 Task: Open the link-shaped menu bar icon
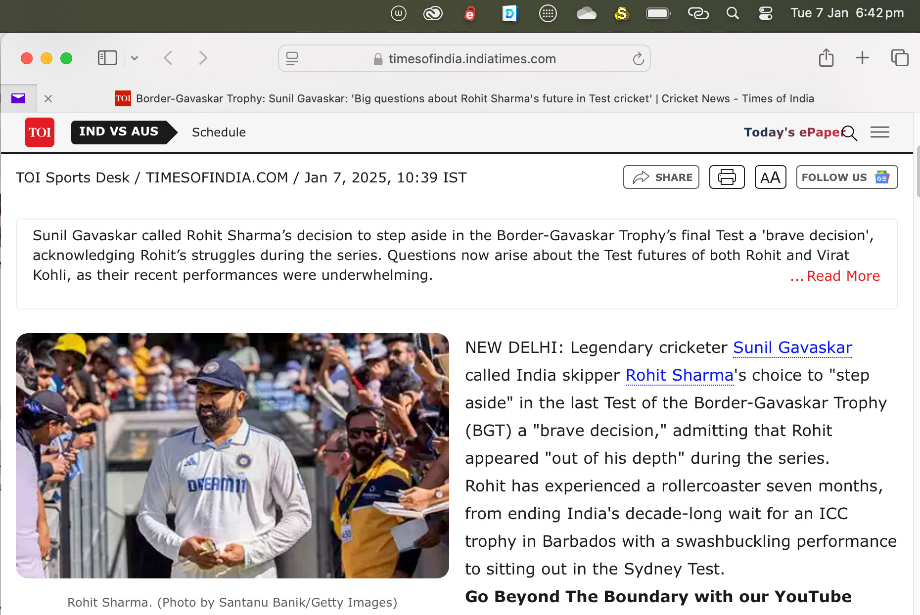(698, 13)
